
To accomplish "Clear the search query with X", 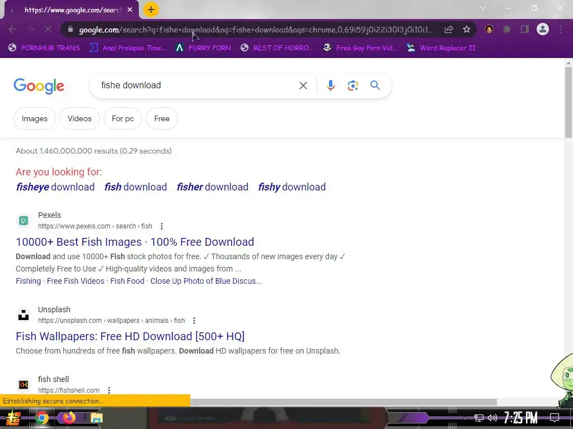I will coord(303,85).
